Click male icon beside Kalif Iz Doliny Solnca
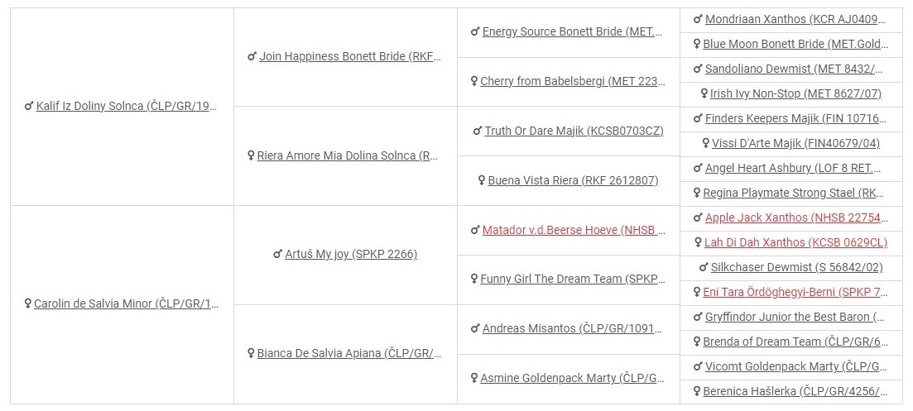 [x=29, y=107]
